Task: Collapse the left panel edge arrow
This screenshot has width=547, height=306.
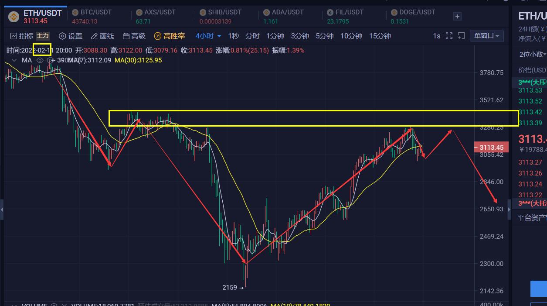Action: pos(2,210)
